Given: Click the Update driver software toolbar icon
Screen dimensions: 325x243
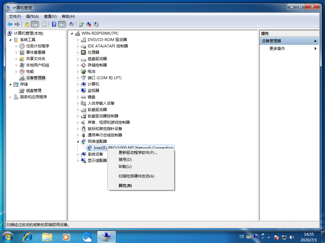Looking at the screenshot, I should 82,24.
